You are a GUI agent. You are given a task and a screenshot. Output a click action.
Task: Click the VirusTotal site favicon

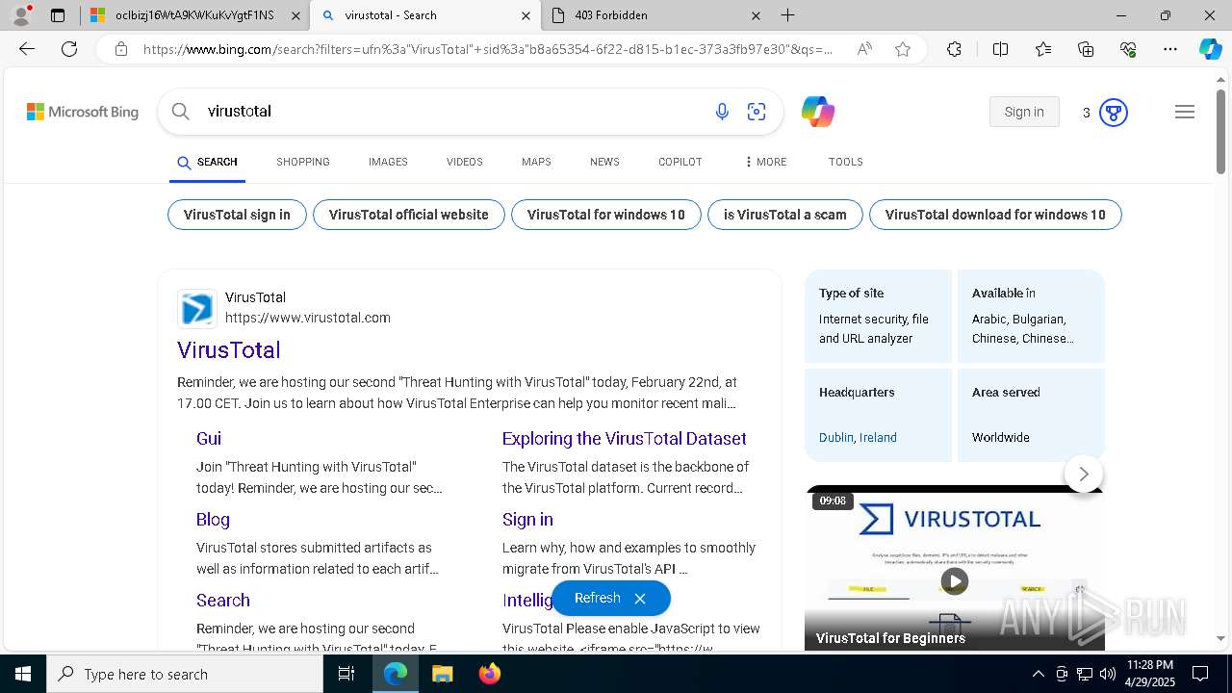pyautogui.click(x=197, y=309)
